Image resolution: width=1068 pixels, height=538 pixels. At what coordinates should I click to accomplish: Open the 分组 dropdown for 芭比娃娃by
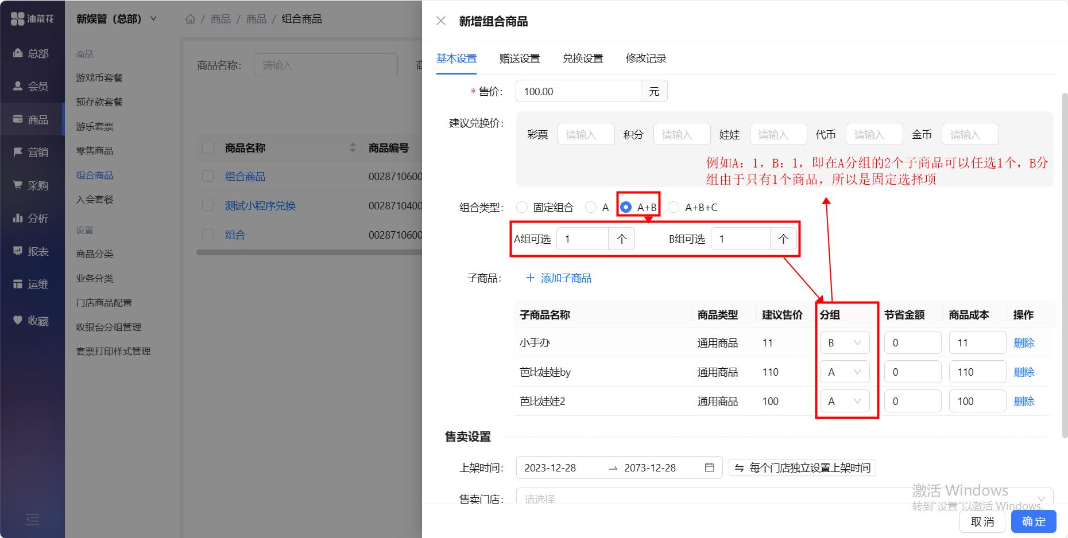[845, 372]
